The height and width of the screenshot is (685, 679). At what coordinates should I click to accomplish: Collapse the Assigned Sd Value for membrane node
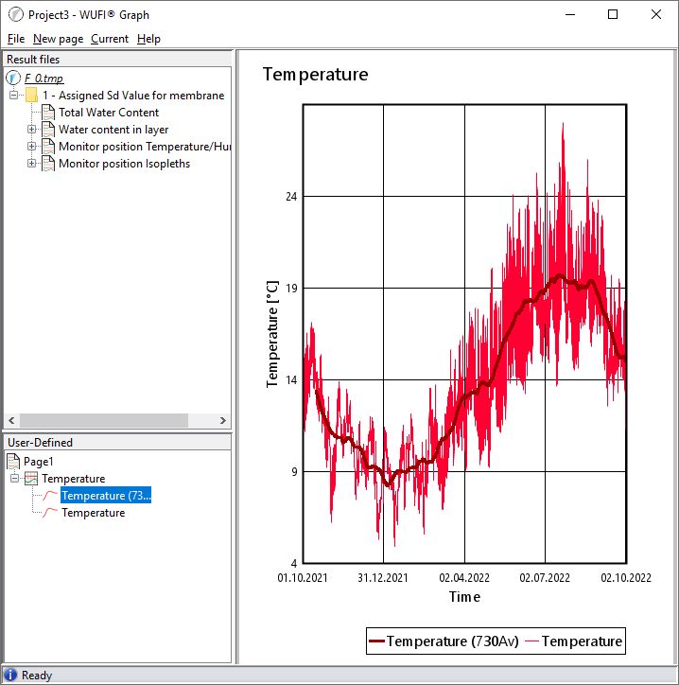click(x=14, y=96)
